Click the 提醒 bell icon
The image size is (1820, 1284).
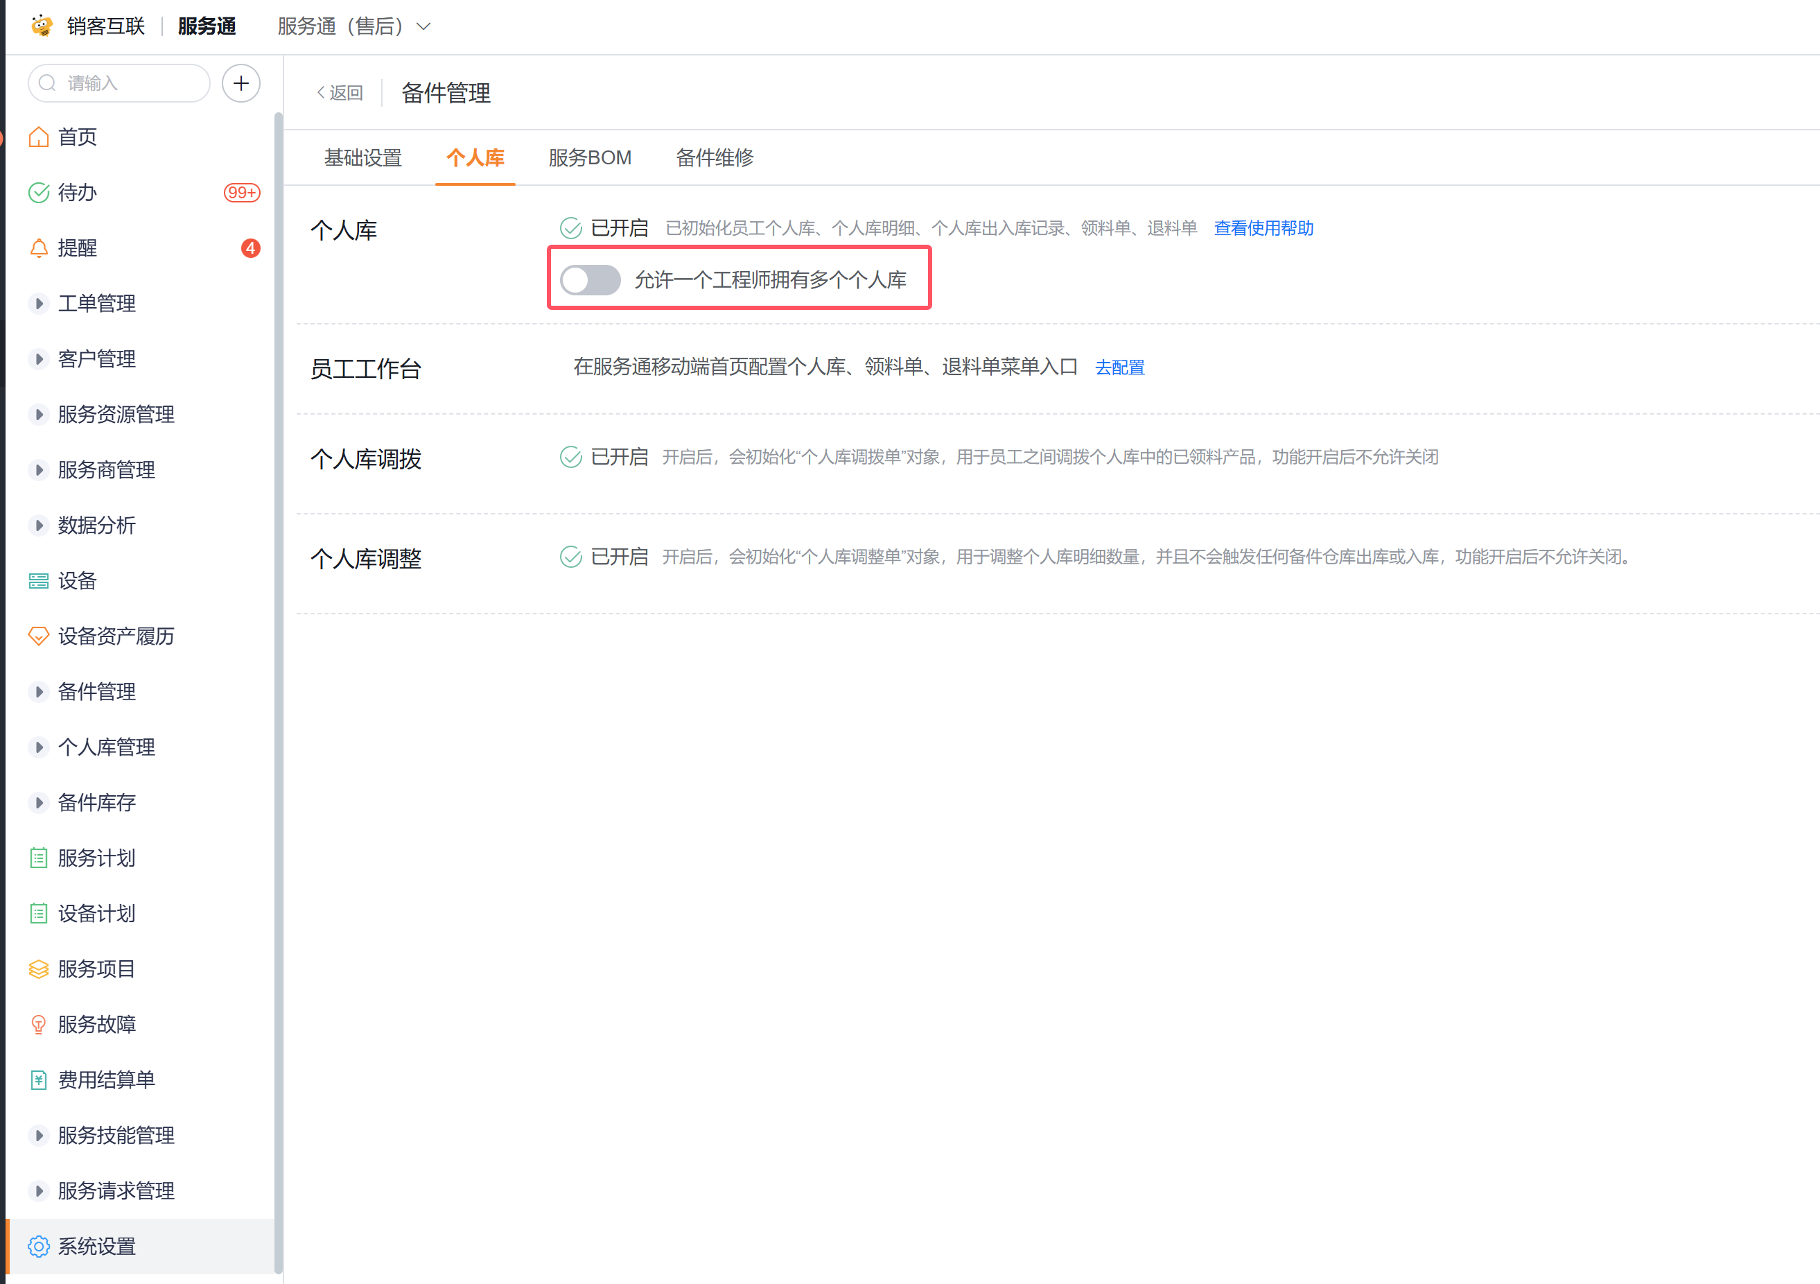point(38,248)
